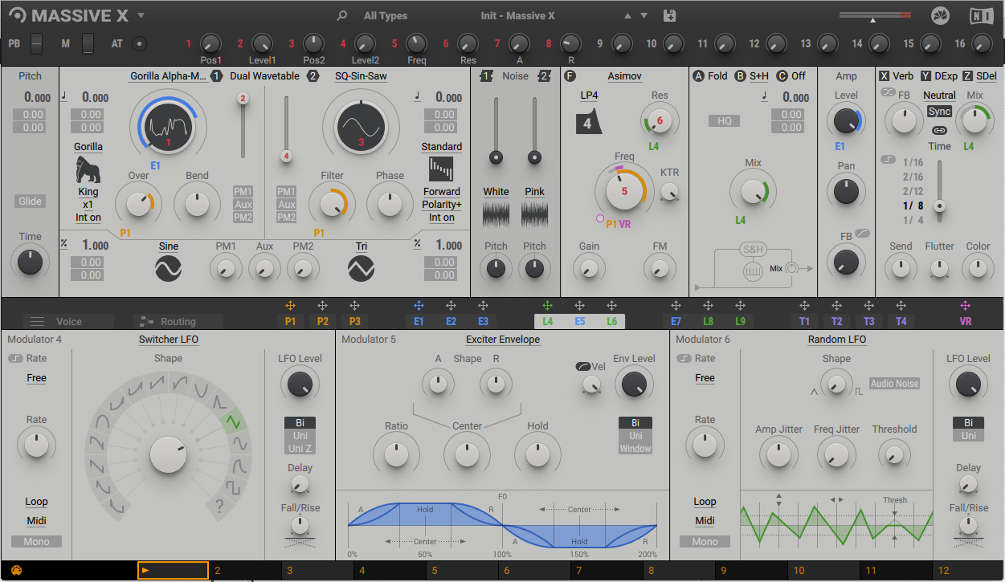
Task: Set Switcher LFO polarity to Bi
Action: pyautogui.click(x=300, y=423)
